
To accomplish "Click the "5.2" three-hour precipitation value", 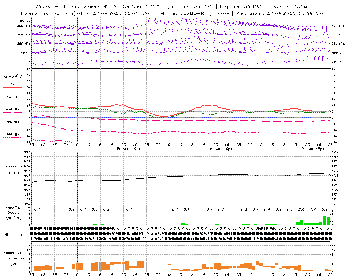I will 325,209.
